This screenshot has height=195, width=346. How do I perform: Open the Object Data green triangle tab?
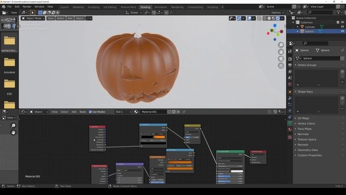290,123
